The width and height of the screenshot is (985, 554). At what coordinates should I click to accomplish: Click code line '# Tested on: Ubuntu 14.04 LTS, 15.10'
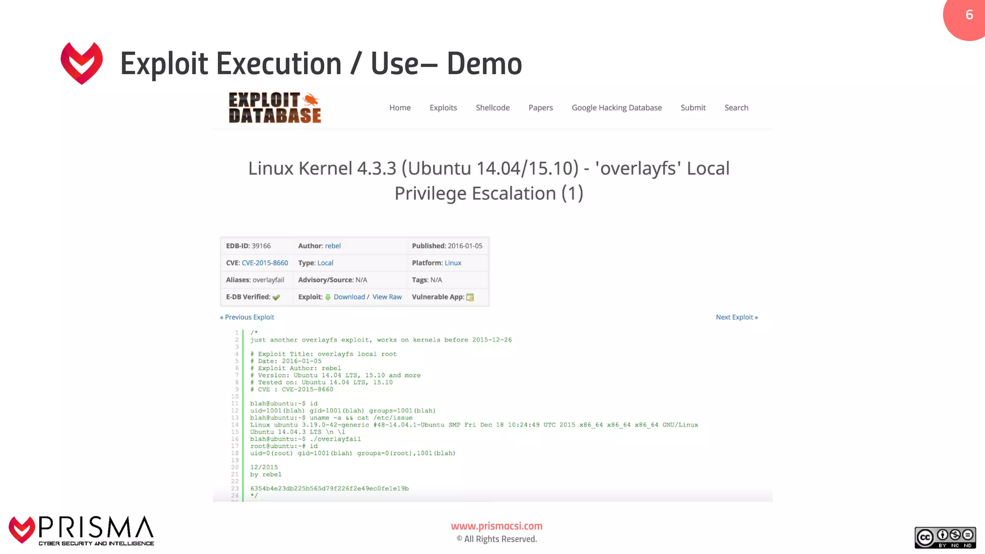click(321, 383)
